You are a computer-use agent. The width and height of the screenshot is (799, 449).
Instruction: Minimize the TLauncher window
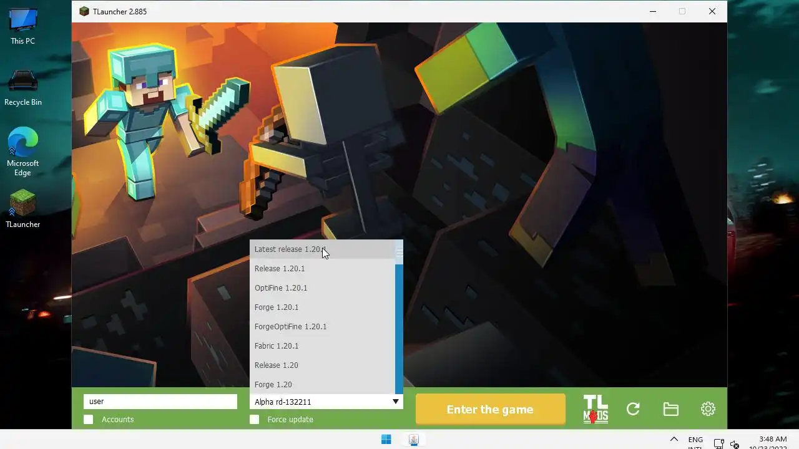pyautogui.click(x=652, y=11)
